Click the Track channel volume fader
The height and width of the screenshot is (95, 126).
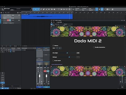(x=39, y=76)
